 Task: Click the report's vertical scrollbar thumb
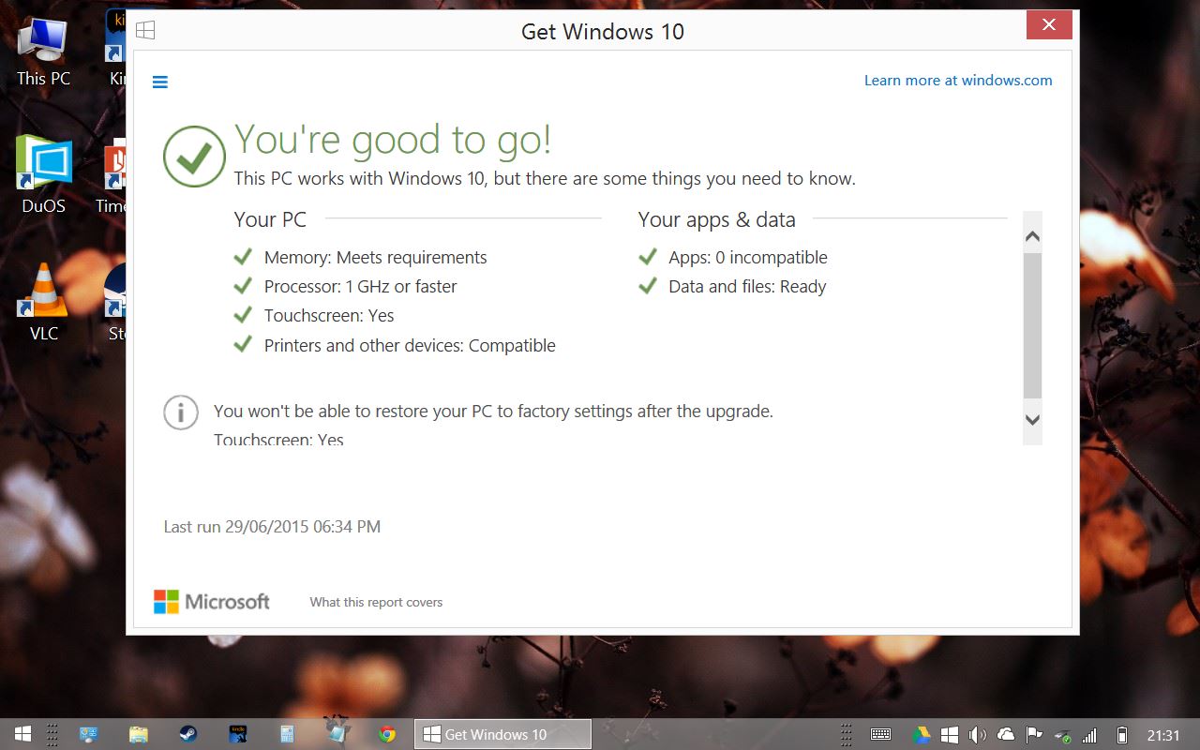pos(1032,325)
